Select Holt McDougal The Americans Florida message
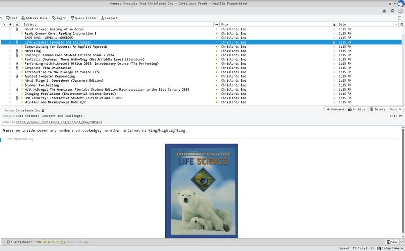This screenshot has height=251, width=405. [107, 90]
